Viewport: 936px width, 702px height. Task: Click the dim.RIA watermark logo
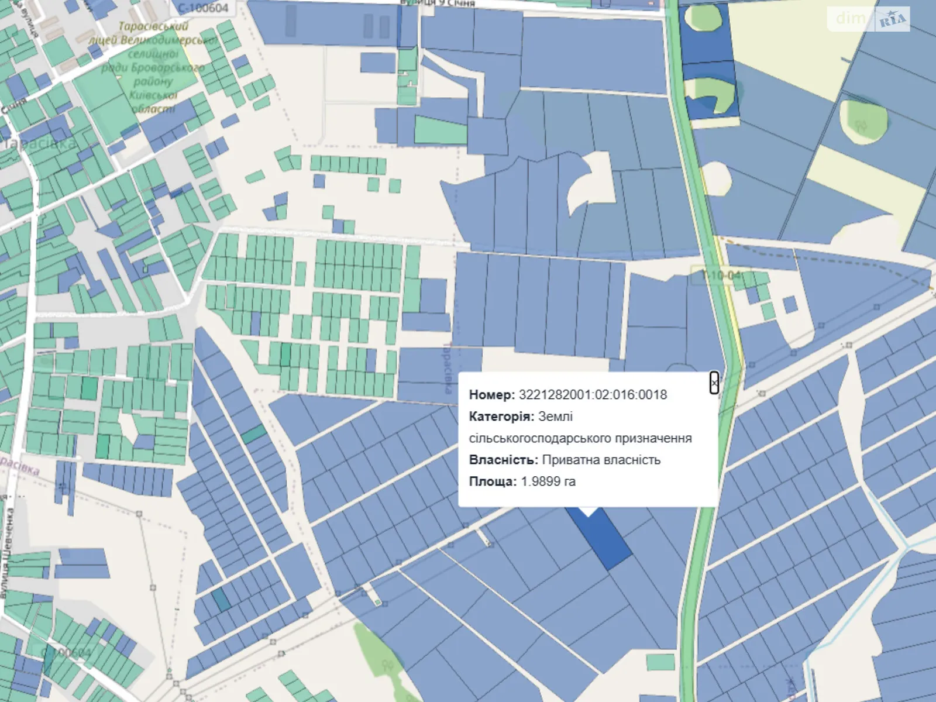(869, 19)
